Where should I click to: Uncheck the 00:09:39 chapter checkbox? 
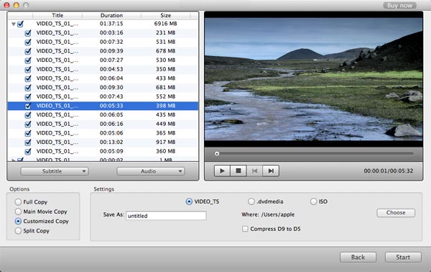[x=28, y=51]
